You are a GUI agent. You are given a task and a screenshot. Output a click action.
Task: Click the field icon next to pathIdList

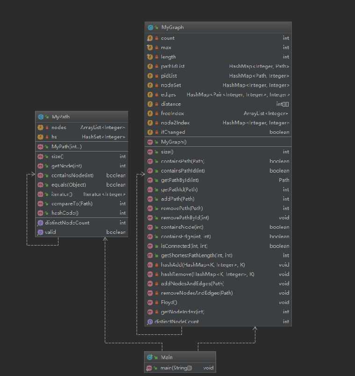click(x=150, y=66)
